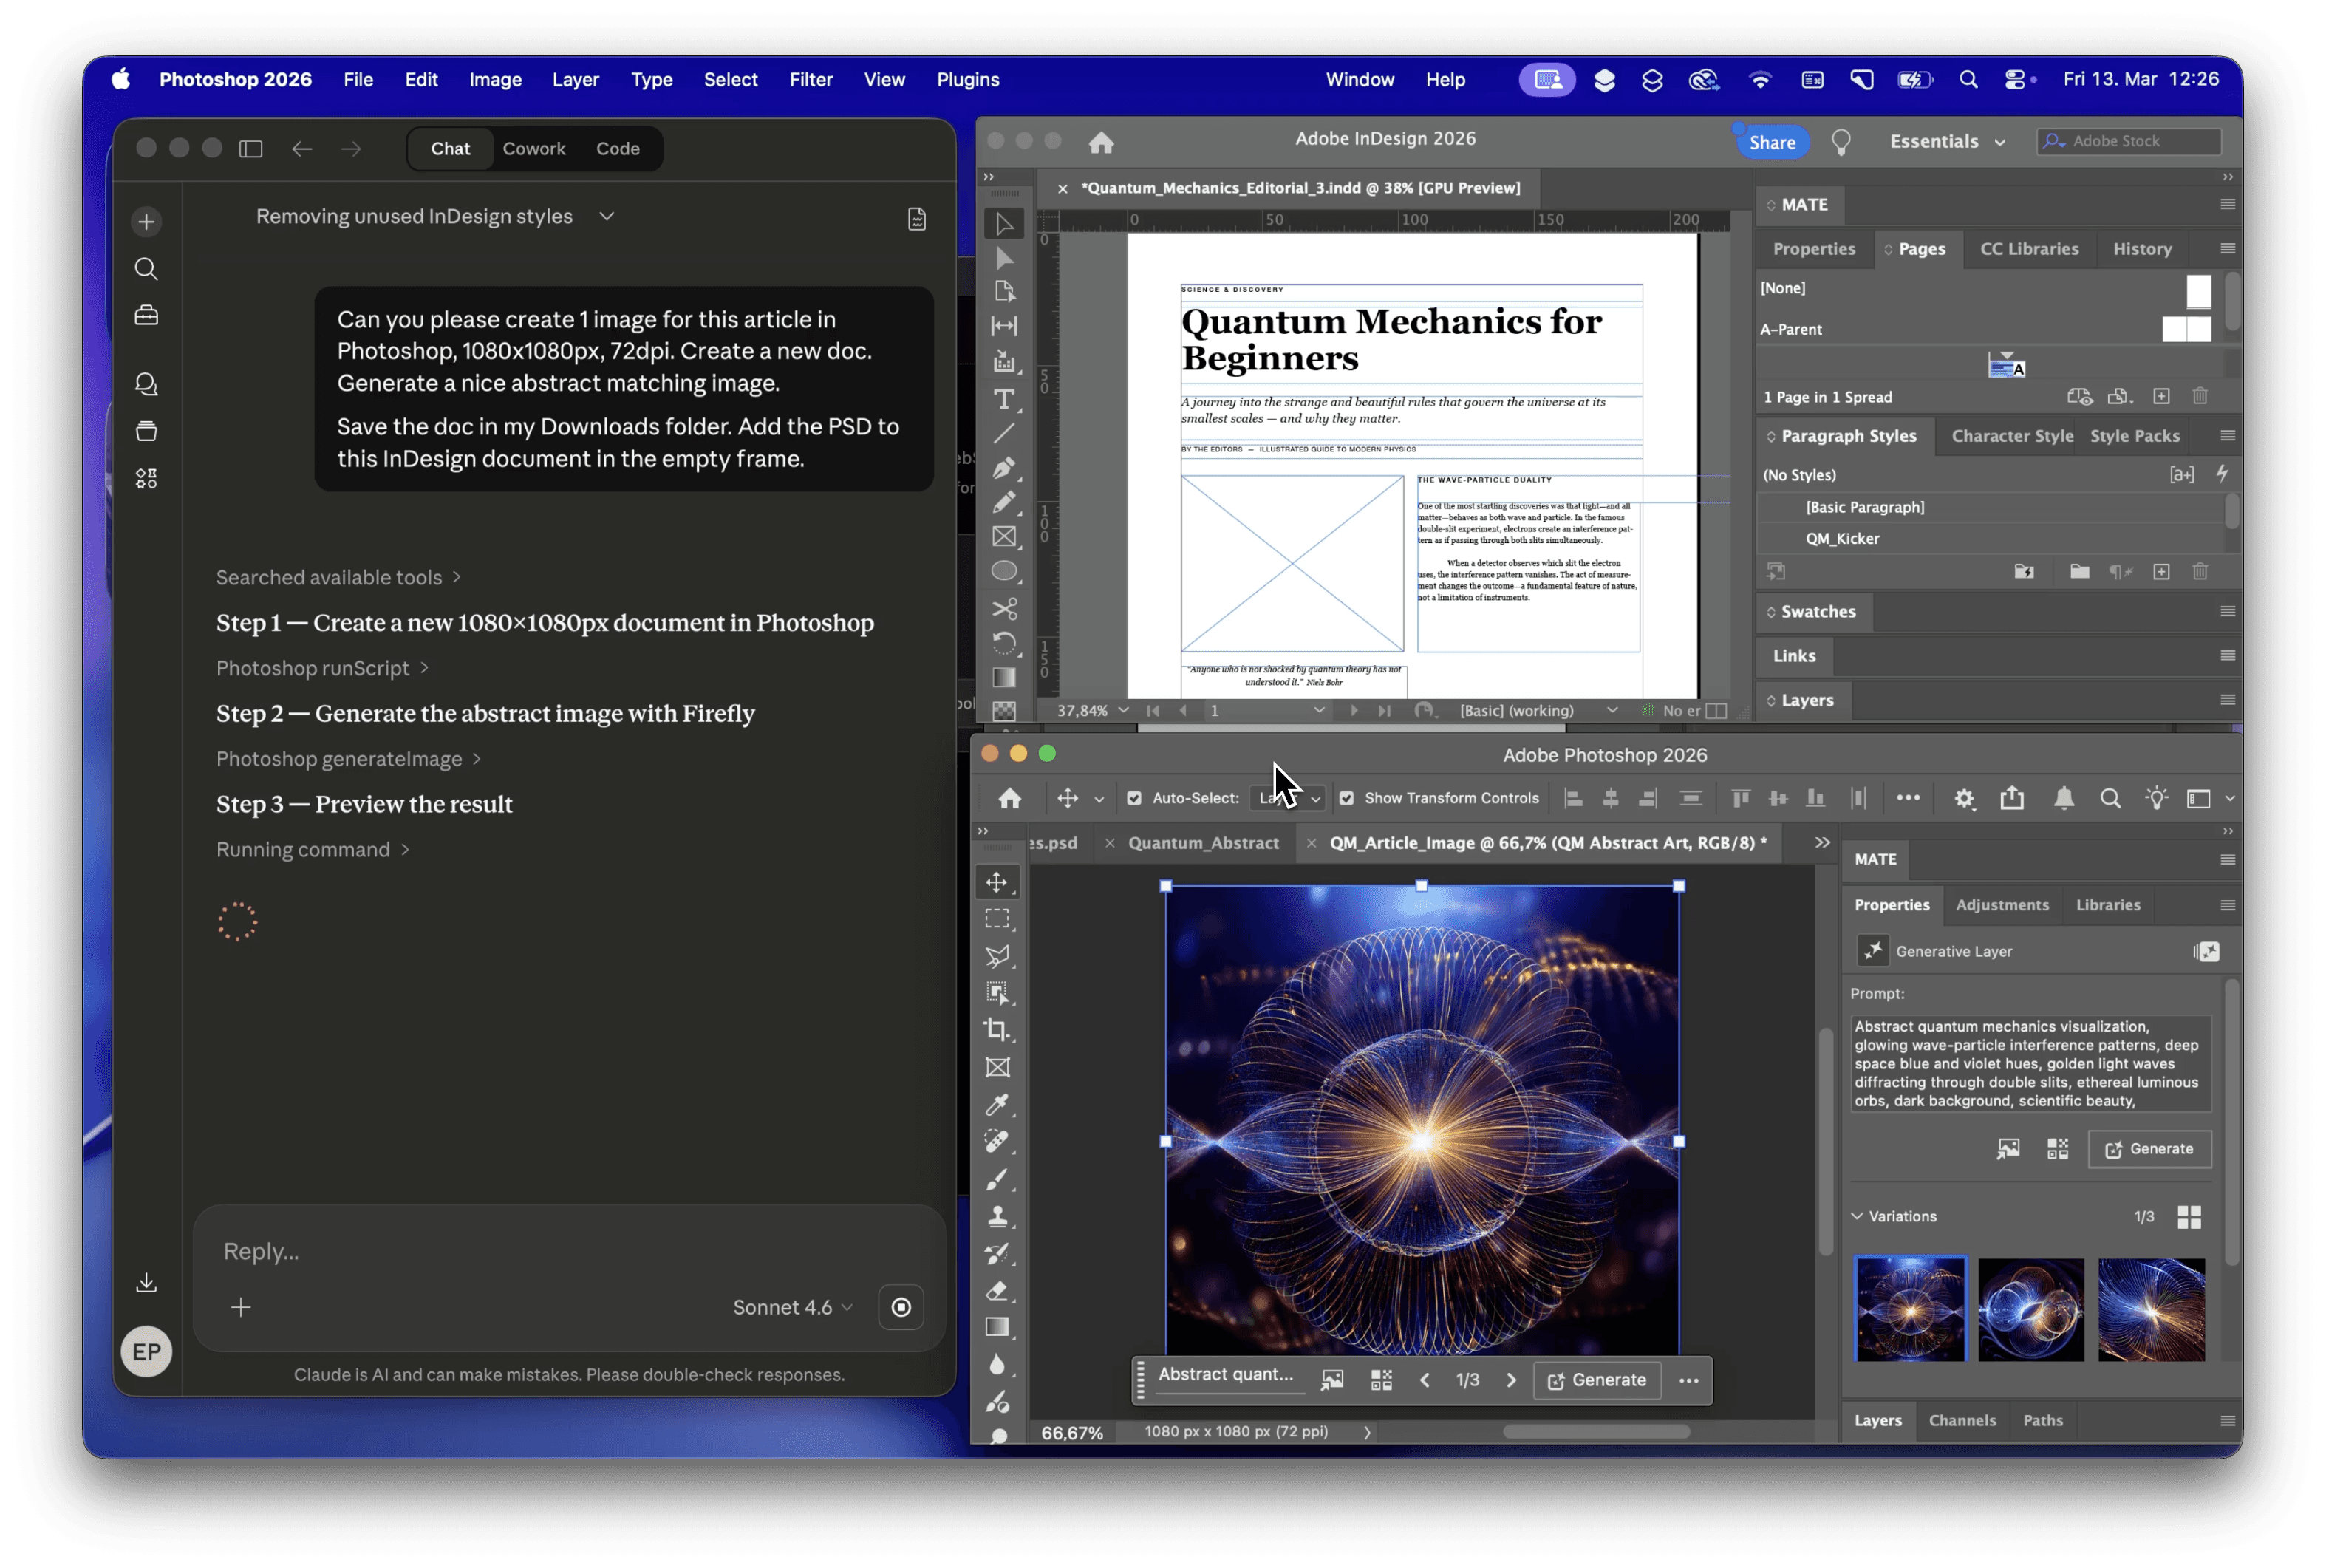Toggle variations grid view in Properties panel
Image resolution: width=2326 pixels, height=1568 pixels.
[2188, 1216]
